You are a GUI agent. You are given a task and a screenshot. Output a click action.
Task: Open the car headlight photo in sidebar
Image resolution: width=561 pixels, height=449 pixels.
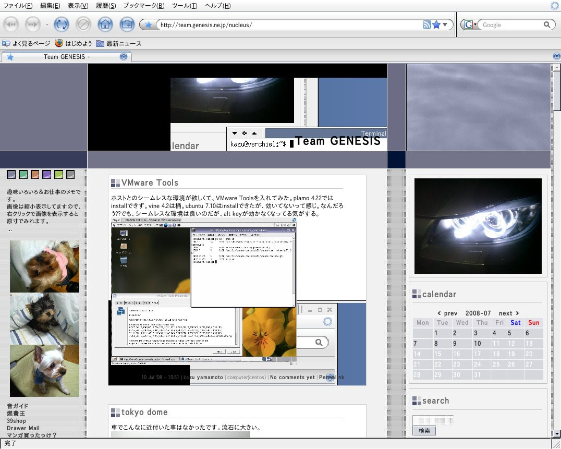(x=478, y=226)
